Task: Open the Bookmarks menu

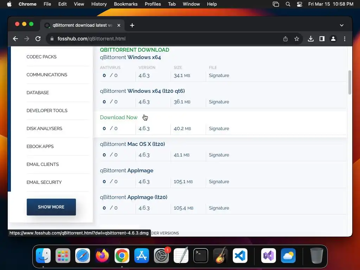Action: (x=126, y=4)
